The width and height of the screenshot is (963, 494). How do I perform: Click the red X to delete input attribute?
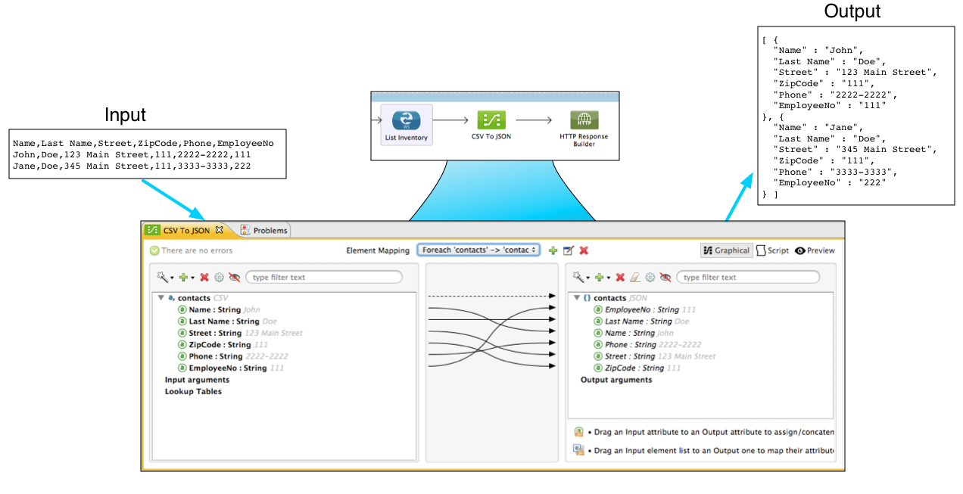tap(204, 277)
